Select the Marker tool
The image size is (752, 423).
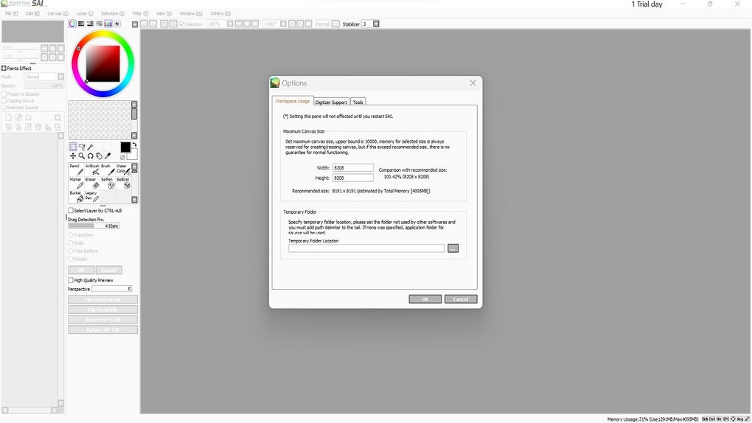tap(76, 183)
